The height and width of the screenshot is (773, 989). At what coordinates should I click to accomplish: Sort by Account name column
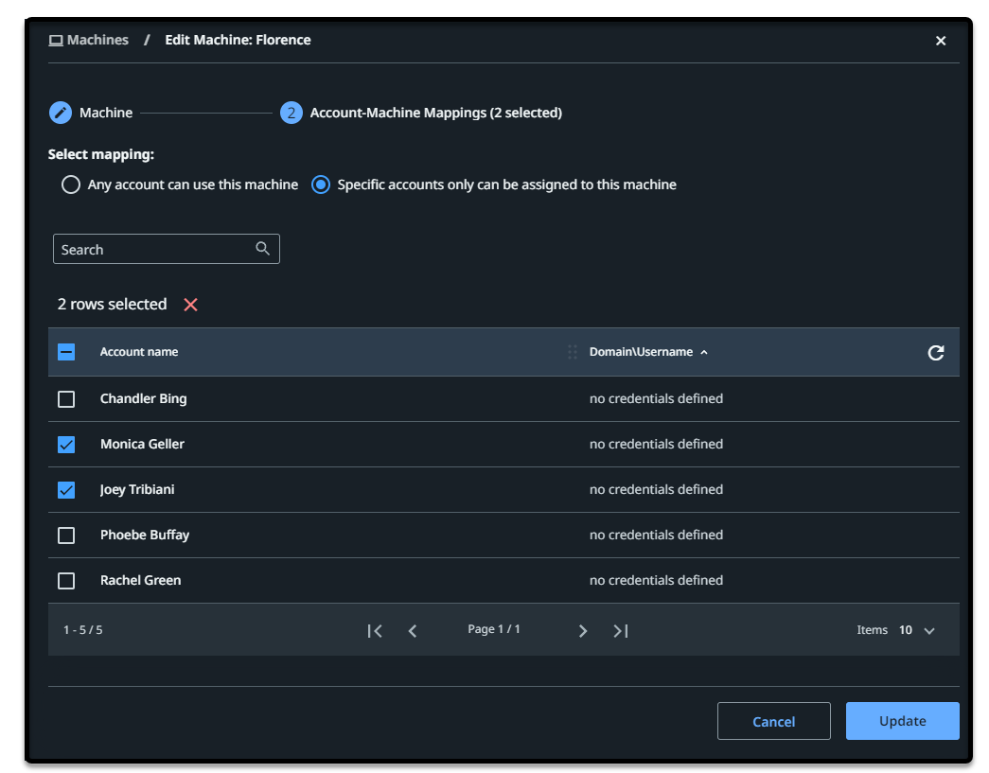pos(139,352)
